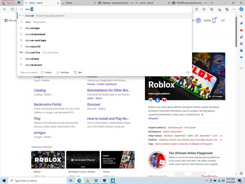Filter suggestions by Favorites
The height and width of the screenshot is (184, 245).
63,72
